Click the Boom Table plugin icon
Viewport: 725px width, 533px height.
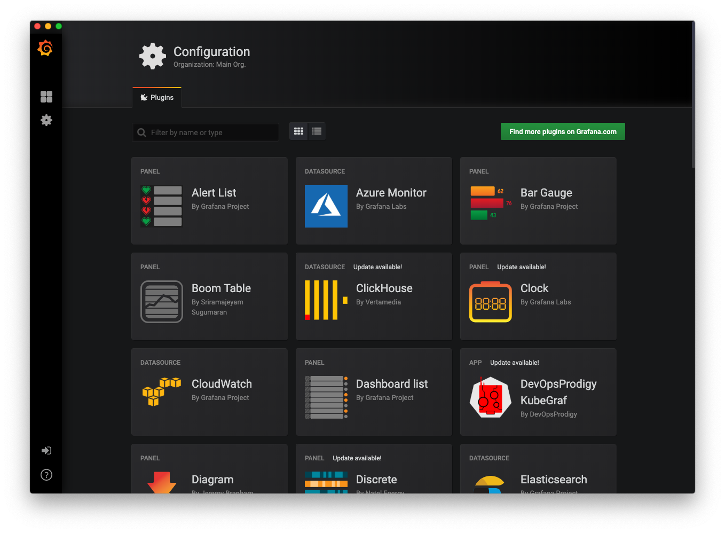point(162,302)
